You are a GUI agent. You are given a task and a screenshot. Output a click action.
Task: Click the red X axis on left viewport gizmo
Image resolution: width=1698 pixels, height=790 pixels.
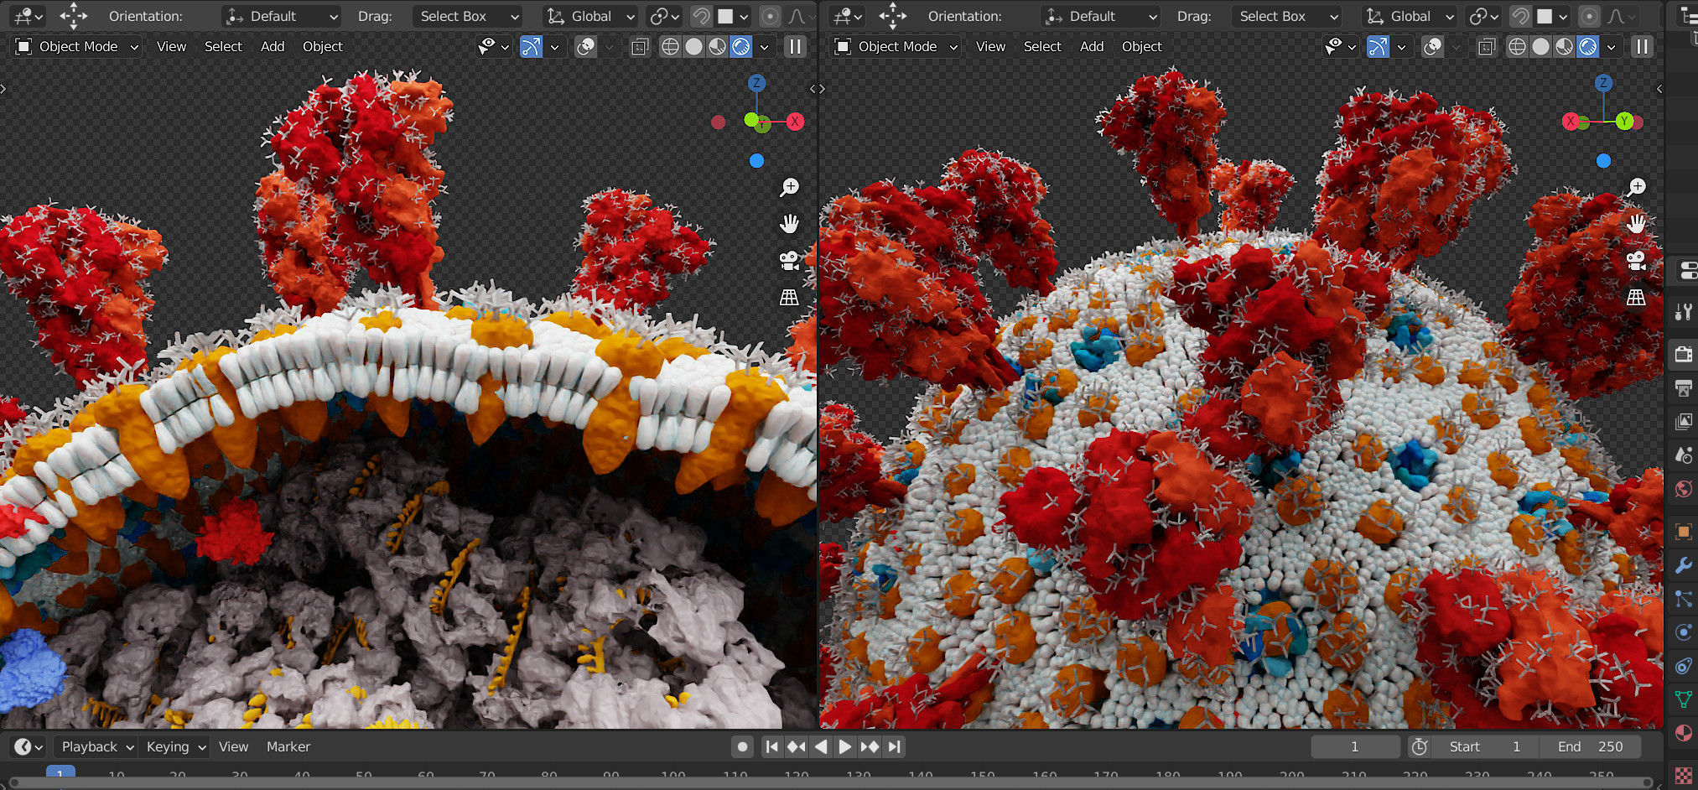tap(795, 122)
